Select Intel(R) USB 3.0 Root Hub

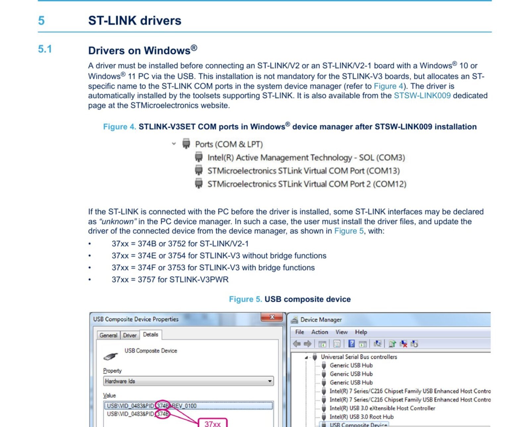(x=361, y=417)
